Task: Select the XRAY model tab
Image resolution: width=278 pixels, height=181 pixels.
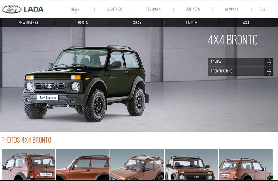Action: click(137, 23)
